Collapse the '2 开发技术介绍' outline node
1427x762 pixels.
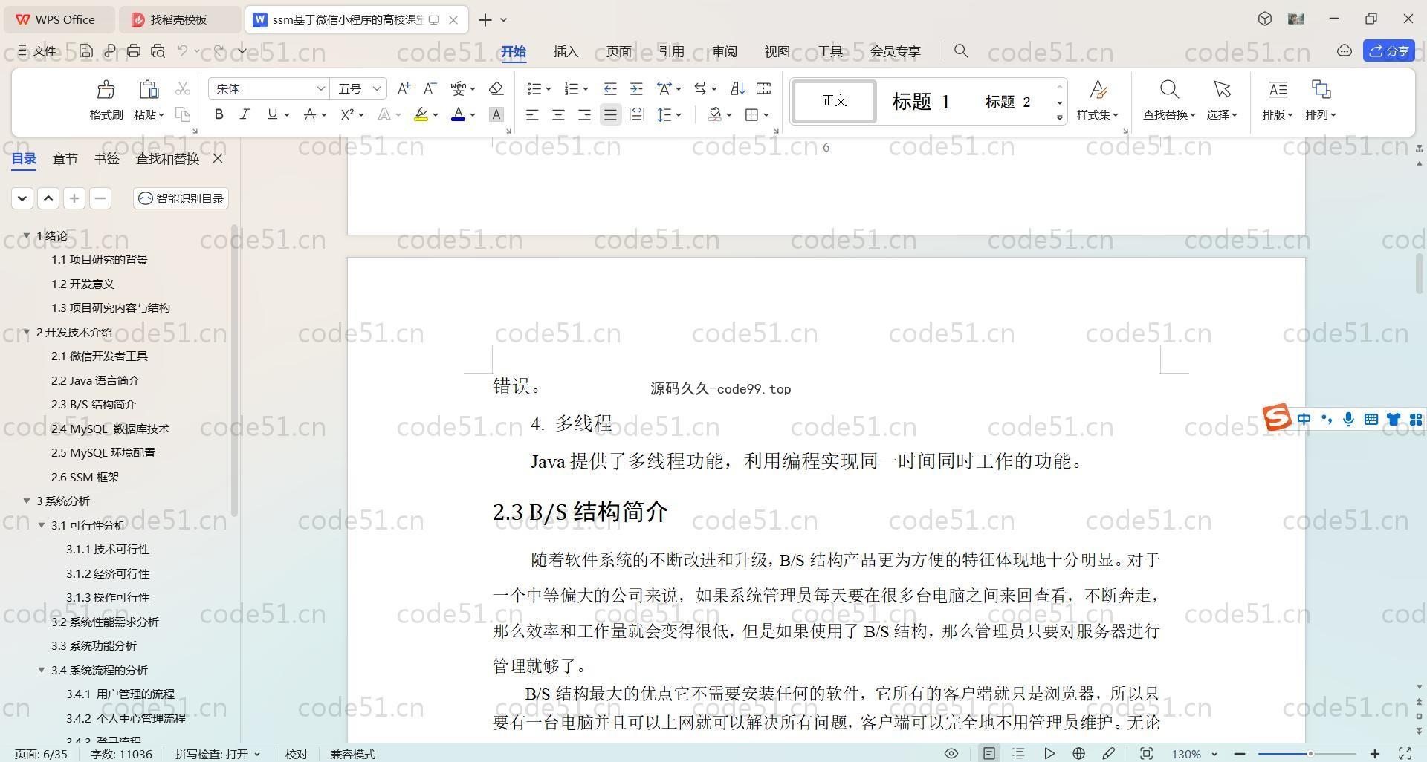27,332
